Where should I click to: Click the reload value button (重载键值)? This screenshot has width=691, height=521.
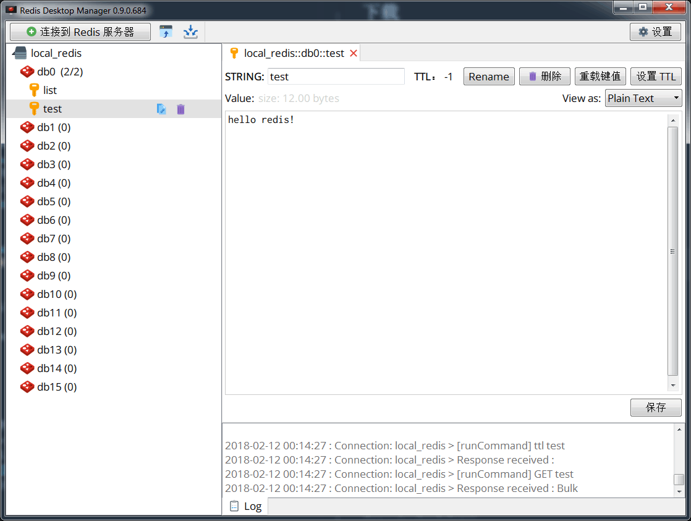pos(600,76)
